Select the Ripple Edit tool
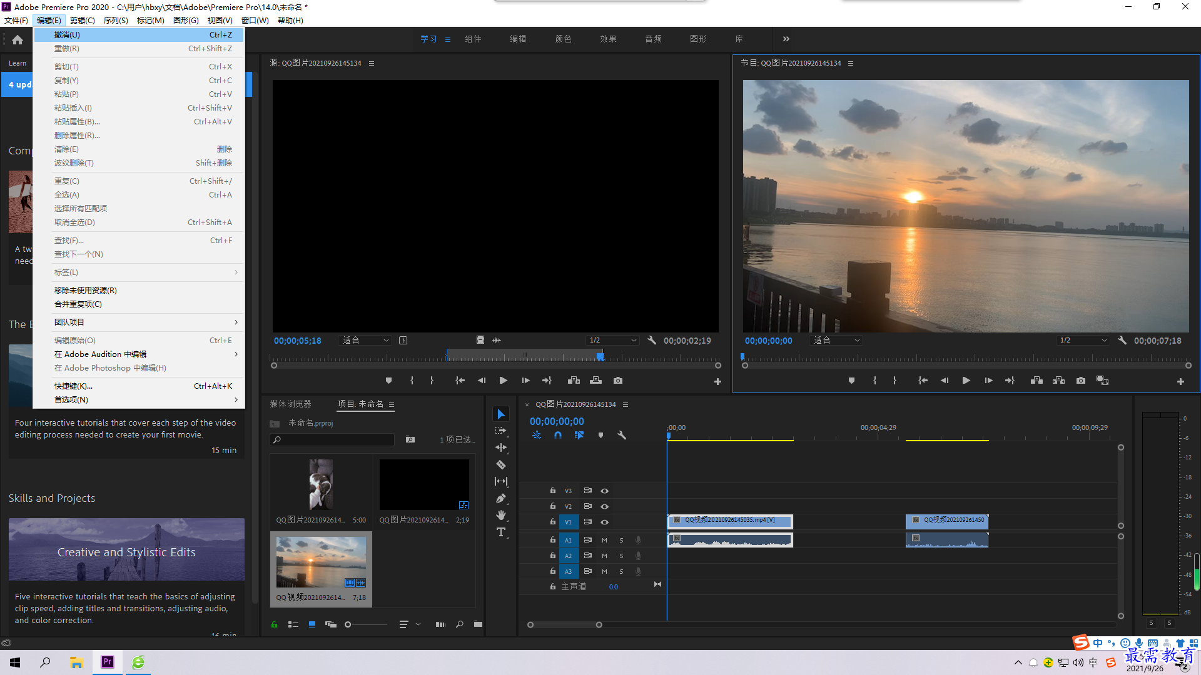This screenshot has width=1201, height=675. tap(501, 447)
